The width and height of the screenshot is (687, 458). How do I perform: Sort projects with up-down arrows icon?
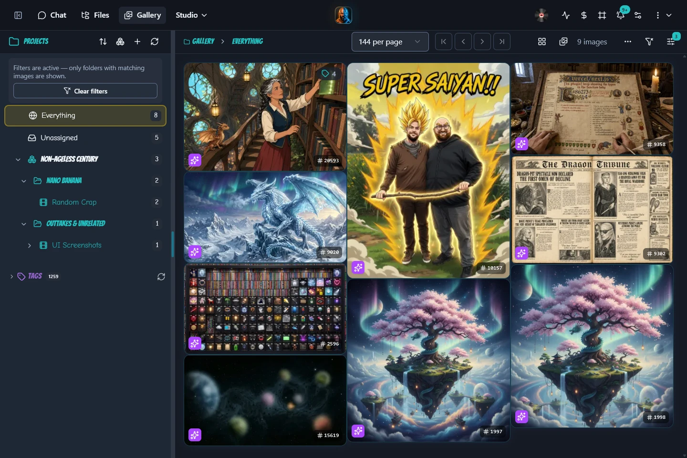click(103, 42)
